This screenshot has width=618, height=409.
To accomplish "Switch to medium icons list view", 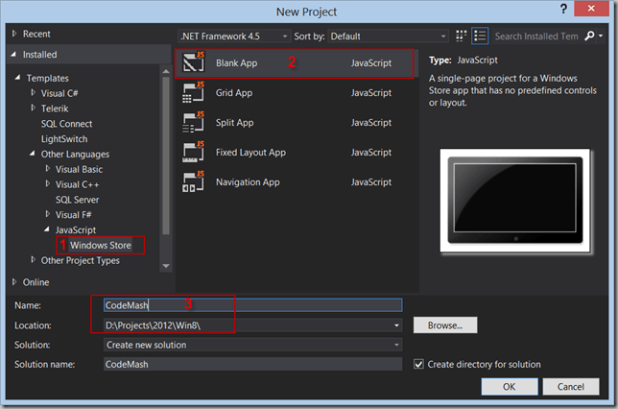I will coord(480,36).
